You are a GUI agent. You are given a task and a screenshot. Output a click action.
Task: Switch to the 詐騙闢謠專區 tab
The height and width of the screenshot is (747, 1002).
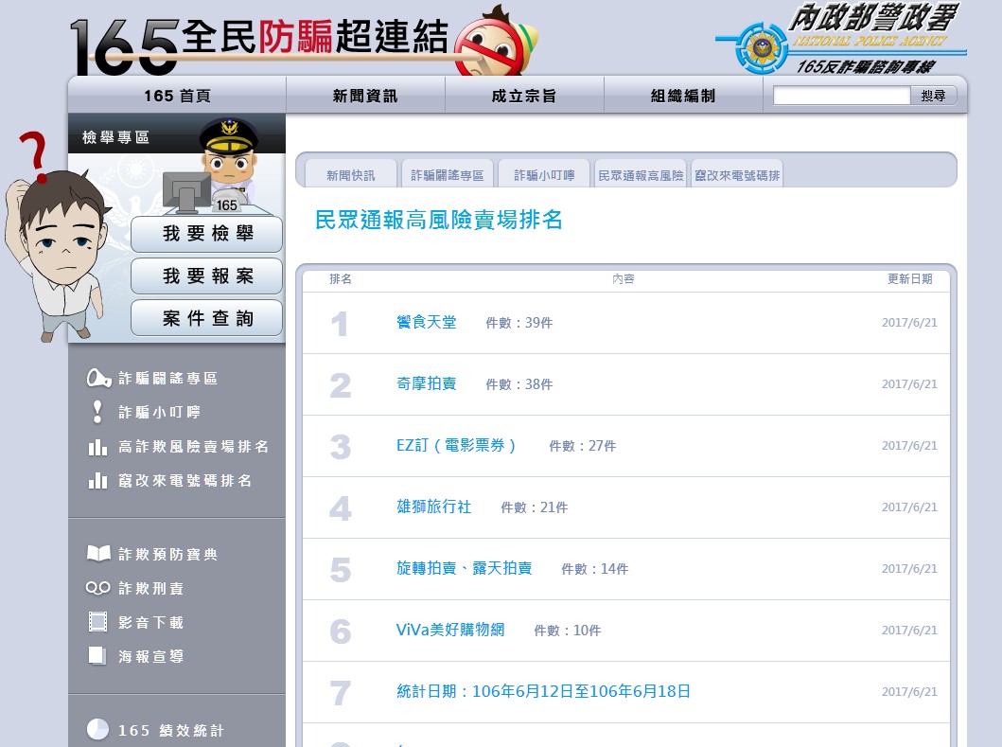pos(448,174)
